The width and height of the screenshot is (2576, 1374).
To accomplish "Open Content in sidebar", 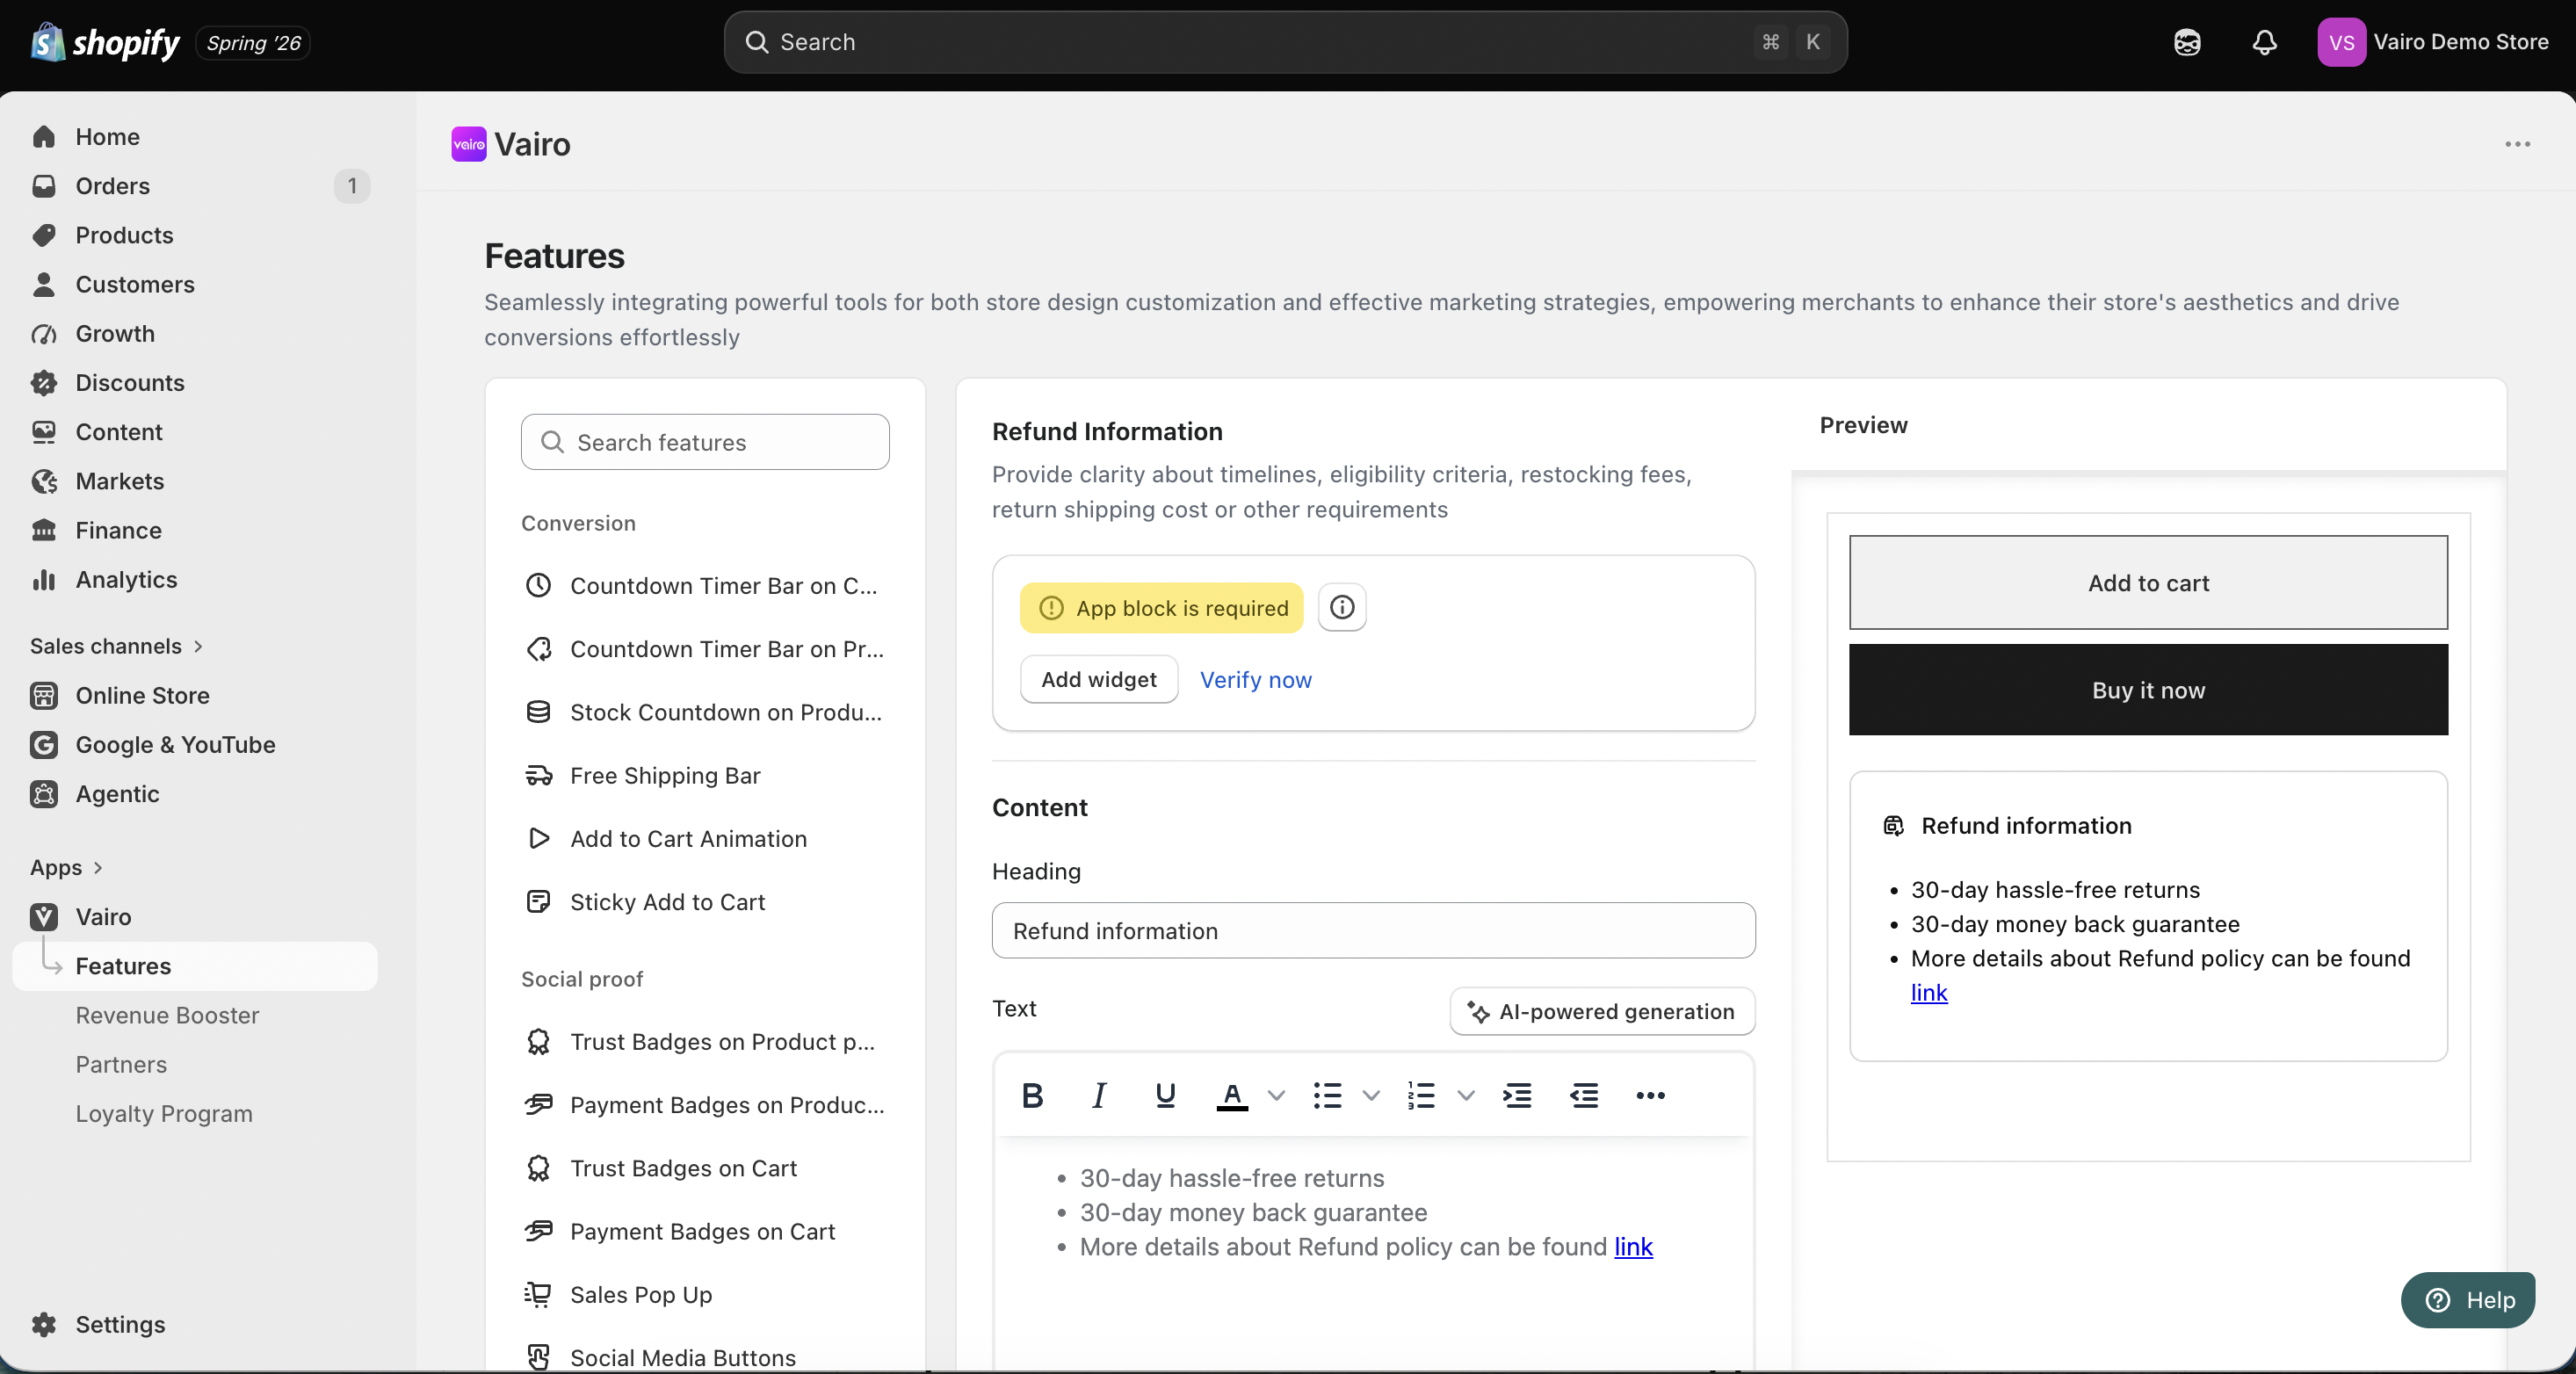I will [x=195, y=431].
